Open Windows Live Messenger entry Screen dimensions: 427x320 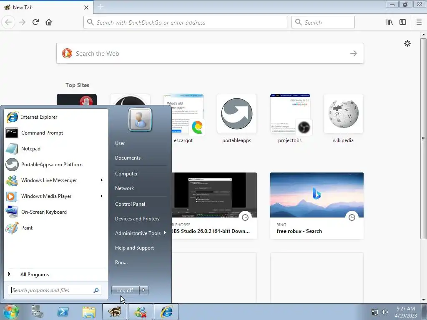click(x=56, y=180)
